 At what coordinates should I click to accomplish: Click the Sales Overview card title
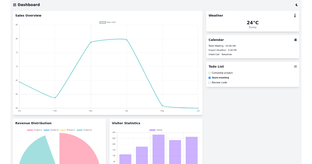coord(28,15)
